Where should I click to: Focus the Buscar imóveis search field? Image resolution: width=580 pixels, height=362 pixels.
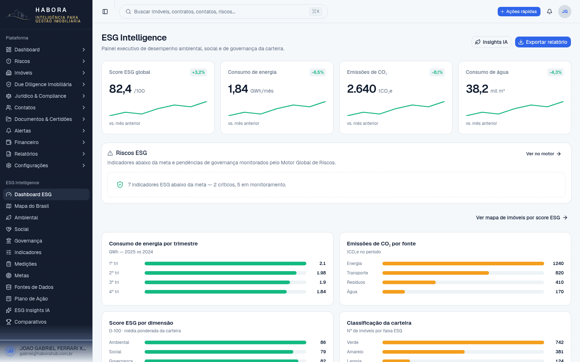[x=224, y=12]
